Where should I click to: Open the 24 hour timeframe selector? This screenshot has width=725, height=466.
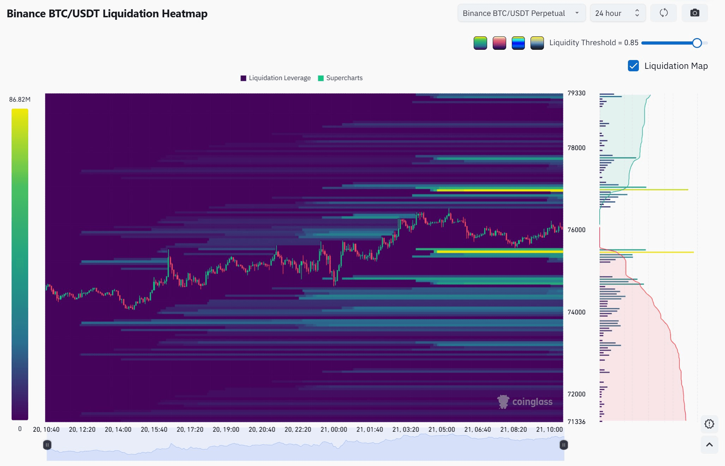[x=617, y=13]
